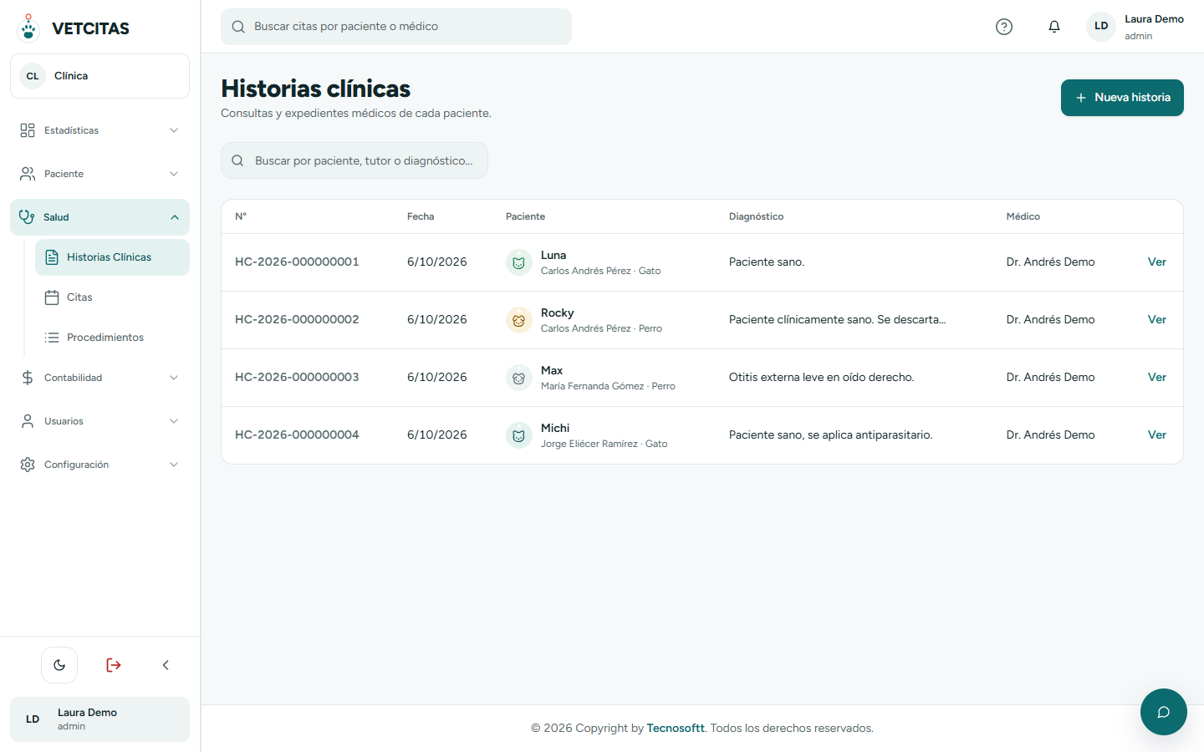1204x752 pixels.
Task: Click Luna's cat avatar icon
Action: [518, 262]
